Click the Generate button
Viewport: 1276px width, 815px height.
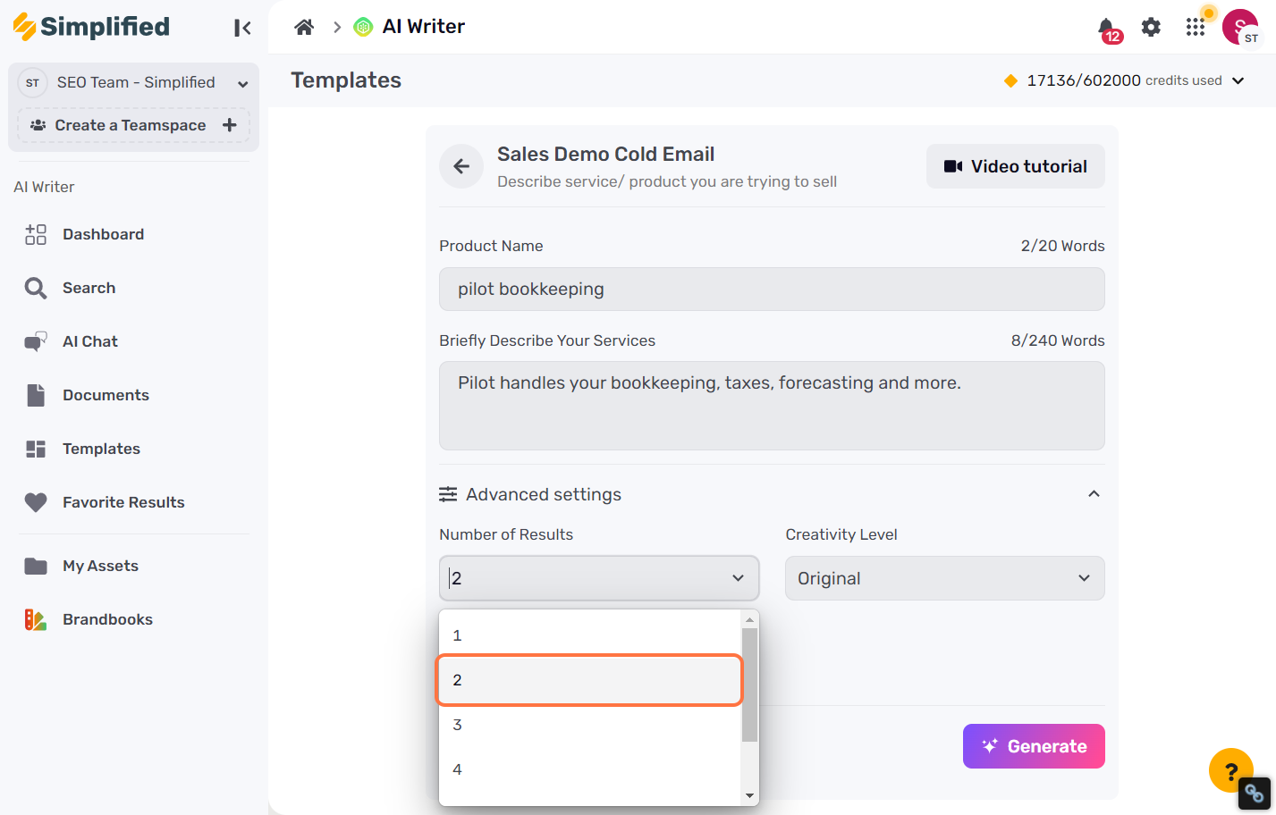[1034, 746]
